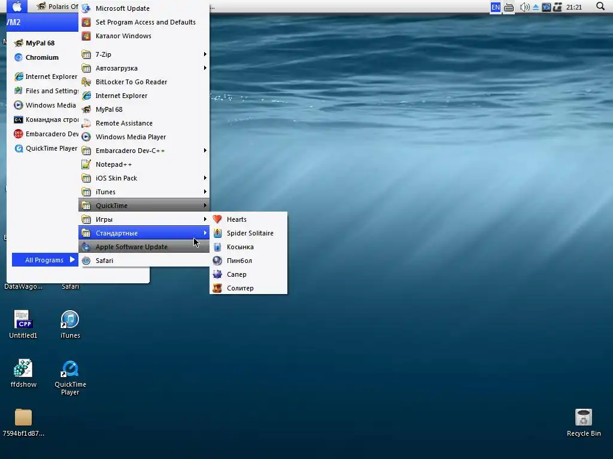Expand the iTunes folder submenu
The image size is (613, 459).
tap(144, 192)
